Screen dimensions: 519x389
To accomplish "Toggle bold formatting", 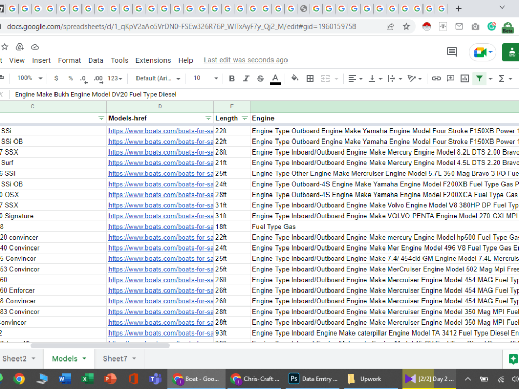I will (231, 78).
